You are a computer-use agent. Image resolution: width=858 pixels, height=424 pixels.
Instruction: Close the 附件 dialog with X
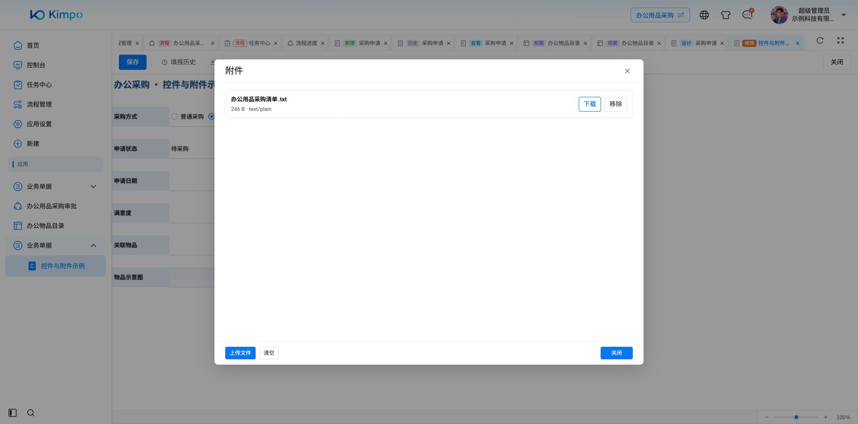(627, 71)
